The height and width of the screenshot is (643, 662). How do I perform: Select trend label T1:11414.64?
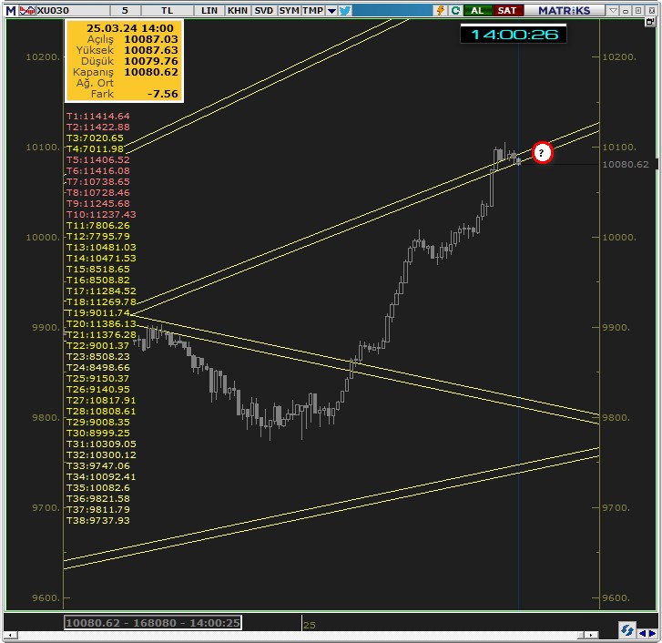tap(98, 116)
